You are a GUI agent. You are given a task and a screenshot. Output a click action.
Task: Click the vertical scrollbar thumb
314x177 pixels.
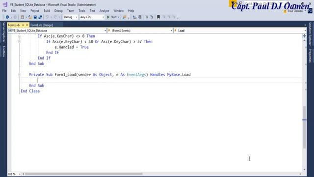click(304, 127)
